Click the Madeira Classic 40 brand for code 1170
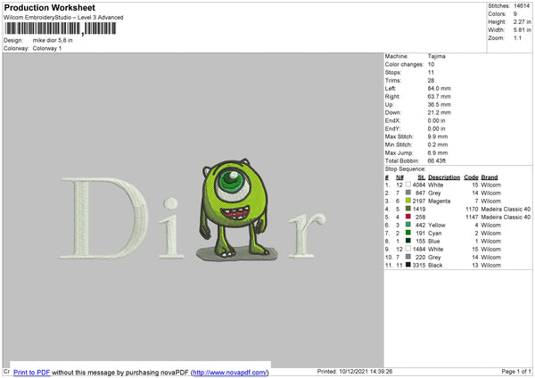Image resolution: width=535 pixels, height=378 pixels. 506,209
